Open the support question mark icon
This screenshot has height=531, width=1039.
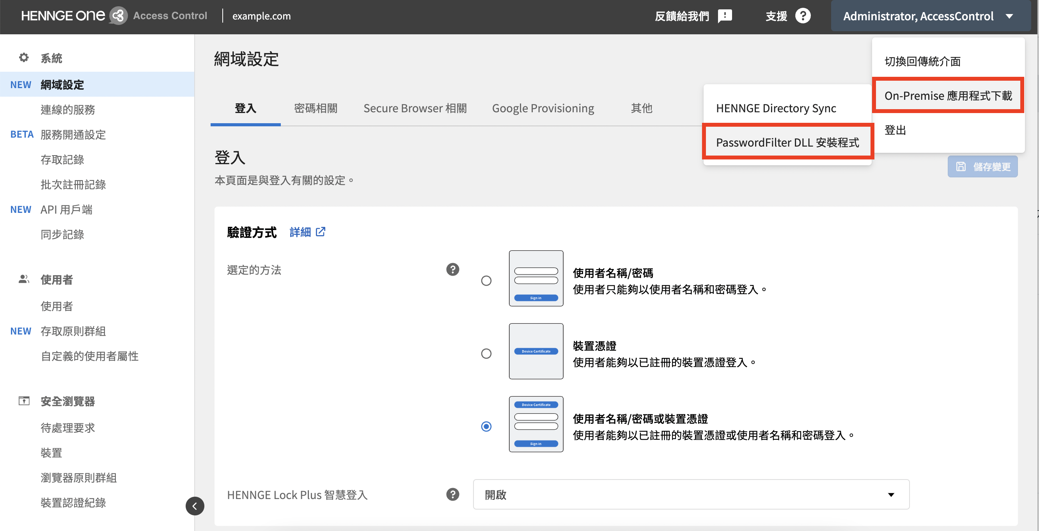pyautogui.click(x=803, y=16)
